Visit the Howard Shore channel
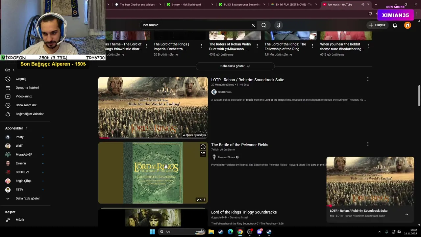The height and width of the screenshot is (237, 421). coord(227,157)
